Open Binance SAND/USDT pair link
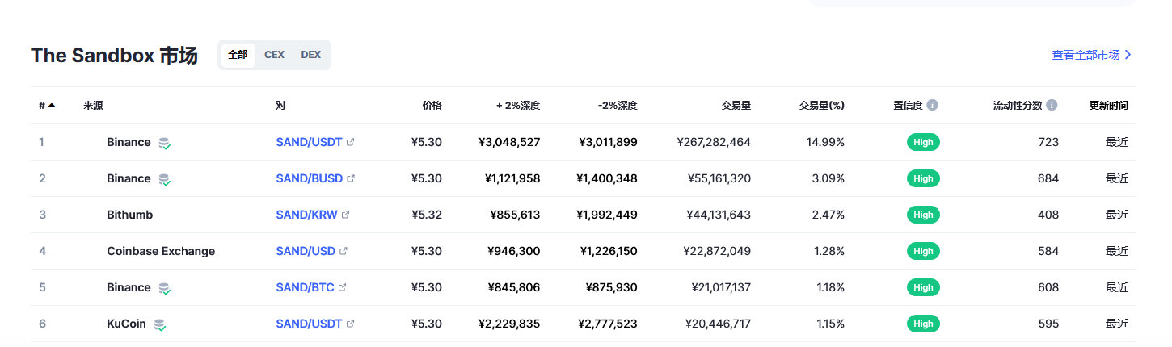 coord(310,142)
